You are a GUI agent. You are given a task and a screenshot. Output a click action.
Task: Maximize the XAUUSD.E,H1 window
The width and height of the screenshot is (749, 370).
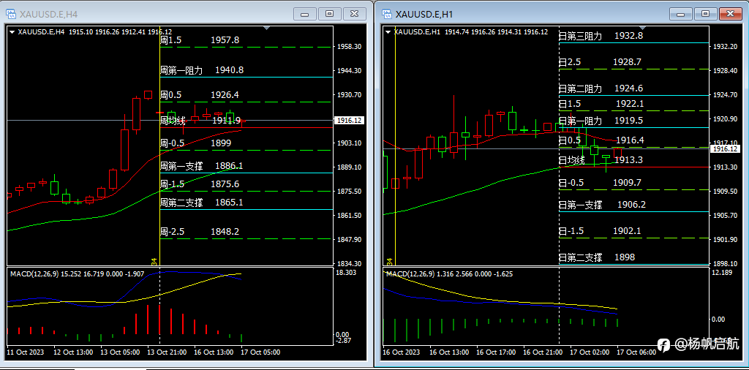coord(706,14)
